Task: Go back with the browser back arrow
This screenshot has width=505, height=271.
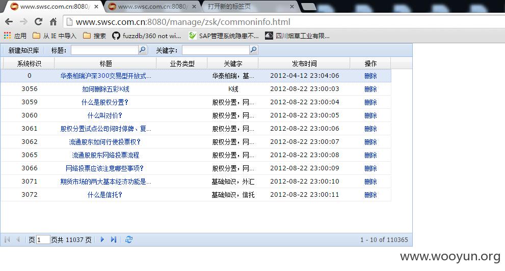Action: tap(9, 22)
